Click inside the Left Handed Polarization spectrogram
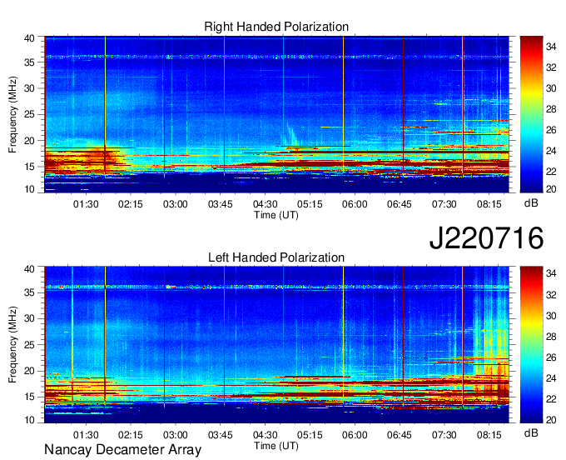The image size is (566, 460). point(276,345)
